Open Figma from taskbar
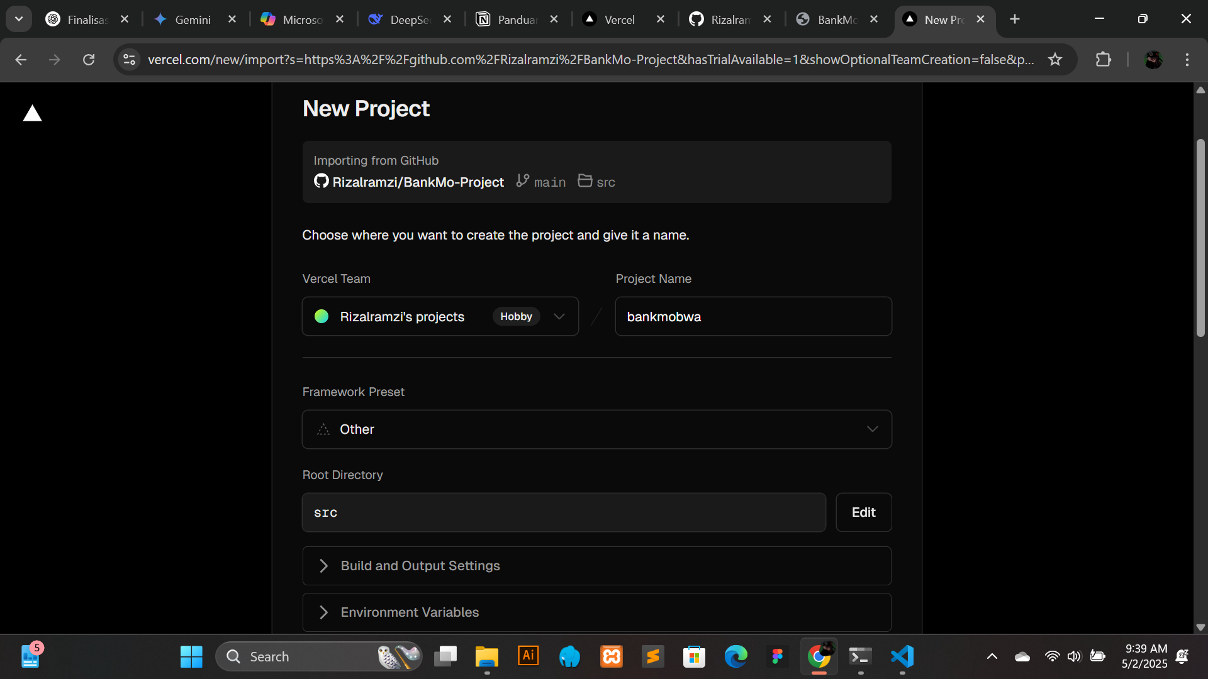1208x679 pixels. (778, 657)
